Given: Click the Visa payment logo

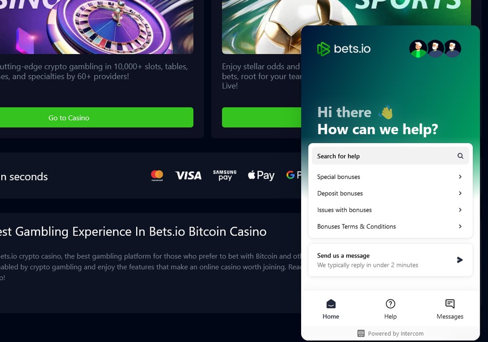Looking at the screenshot, I should pos(188,175).
